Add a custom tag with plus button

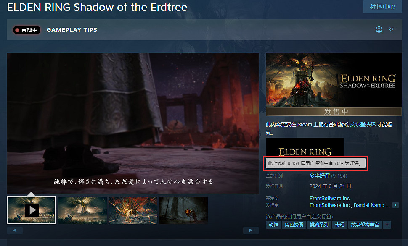point(387,225)
